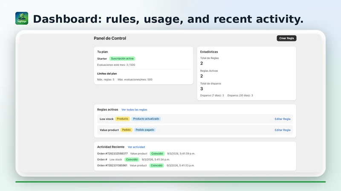
Task: Click Orden #7282331385961 activity entry
Action: (112, 166)
